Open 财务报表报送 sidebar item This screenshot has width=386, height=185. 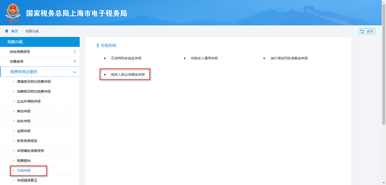(26, 141)
